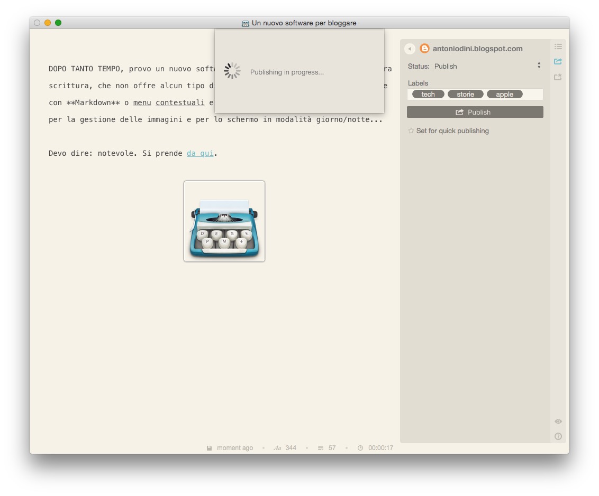The image size is (599, 496).
Task: Click the '**Markdown**' text in editor
Action: [93, 102]
